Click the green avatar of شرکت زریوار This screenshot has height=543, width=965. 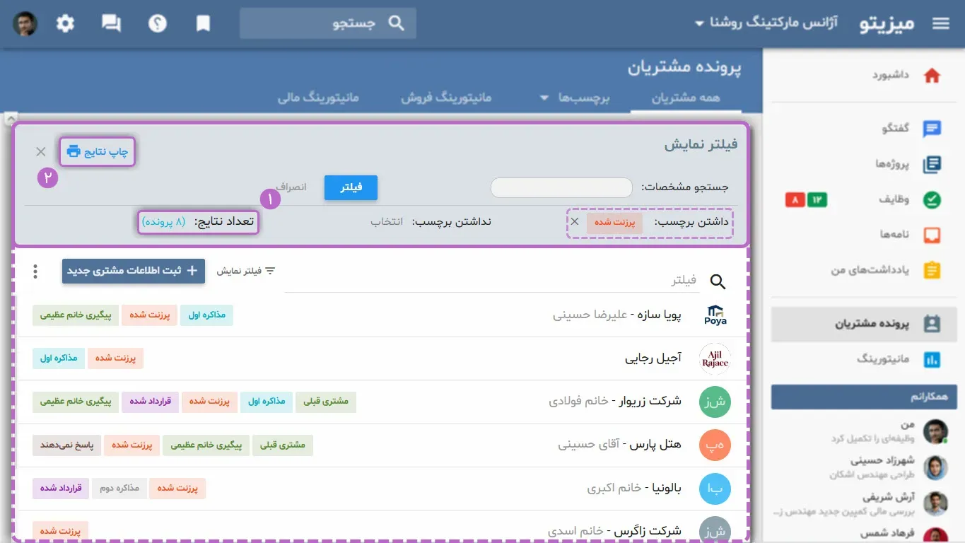715,402
